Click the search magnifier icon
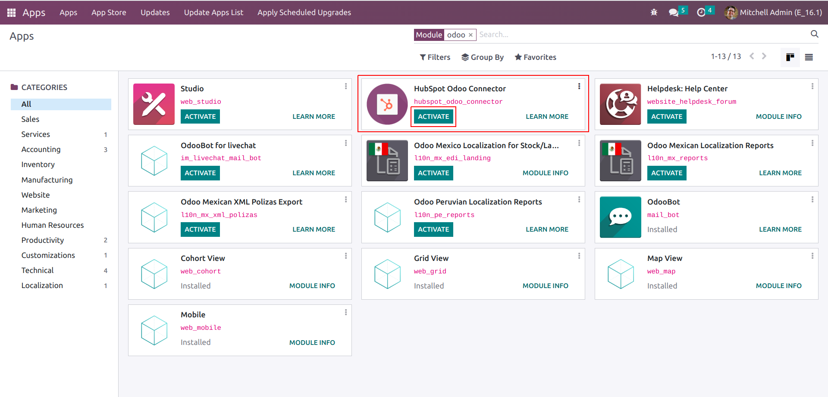 [x=814, y=34]
